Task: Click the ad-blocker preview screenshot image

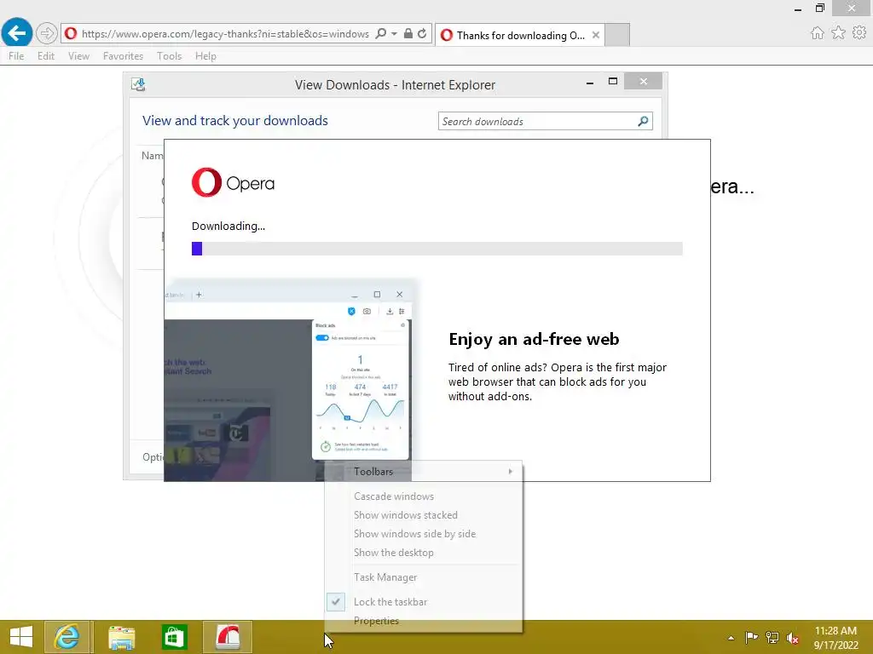Action: tap(290, 381)
